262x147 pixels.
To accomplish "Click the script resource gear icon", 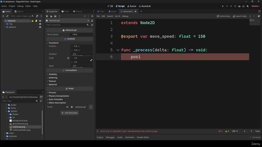I will point(72,107).
